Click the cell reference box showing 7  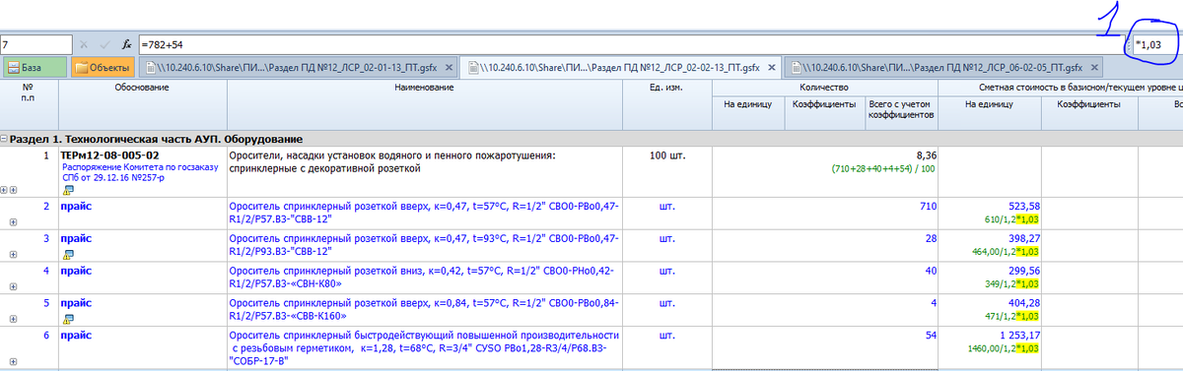36,45
